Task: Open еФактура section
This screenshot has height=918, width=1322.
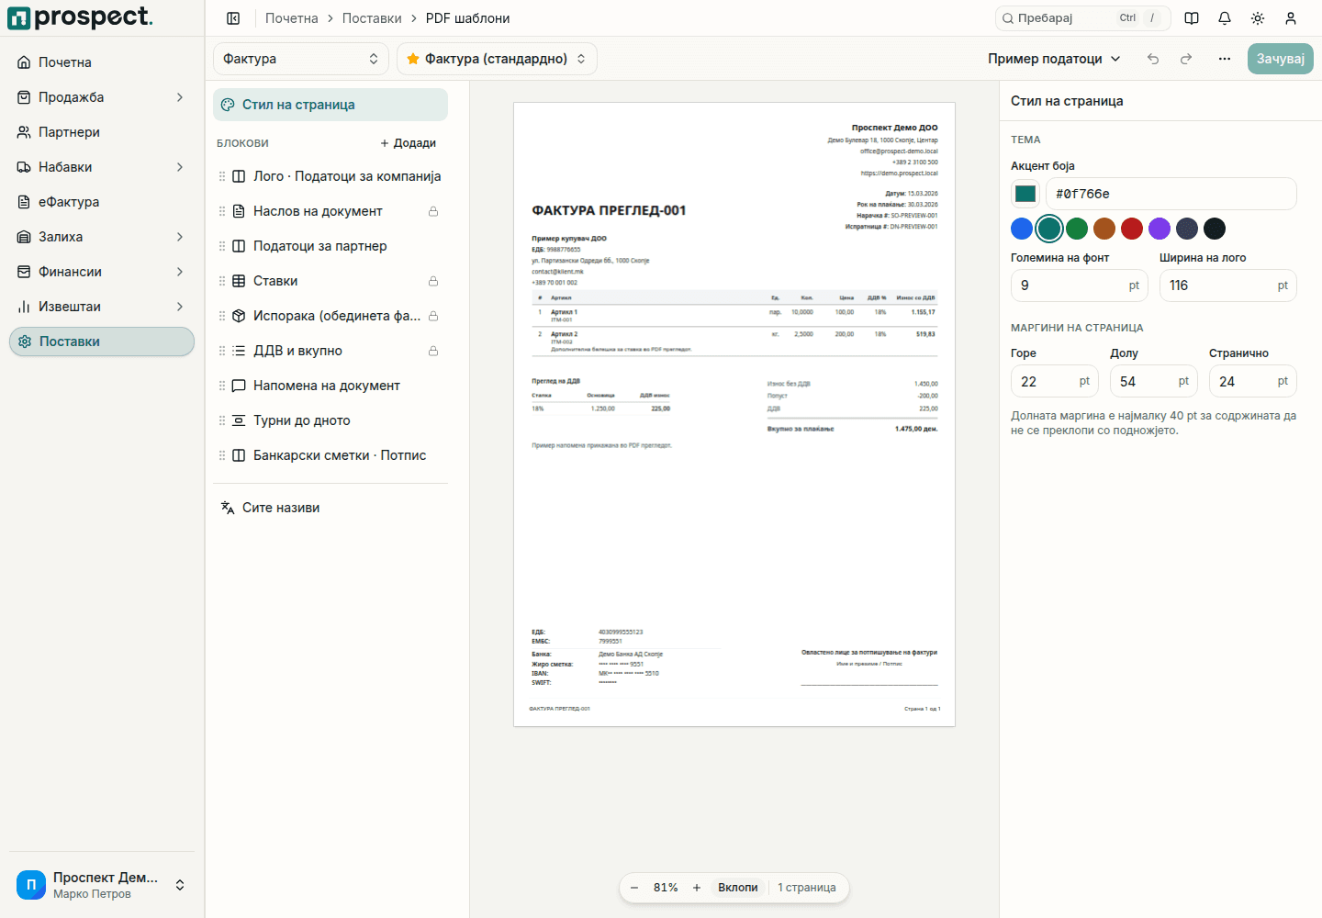Action: (102, 202)
